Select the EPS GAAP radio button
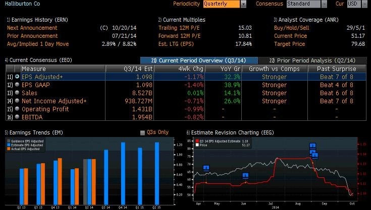This screenshot has width=371, height=210. click(17, 85)
